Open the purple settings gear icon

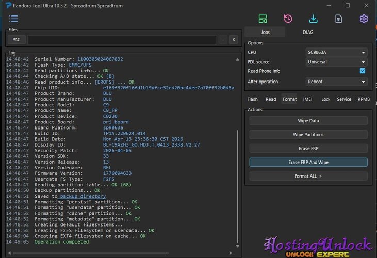364,19
